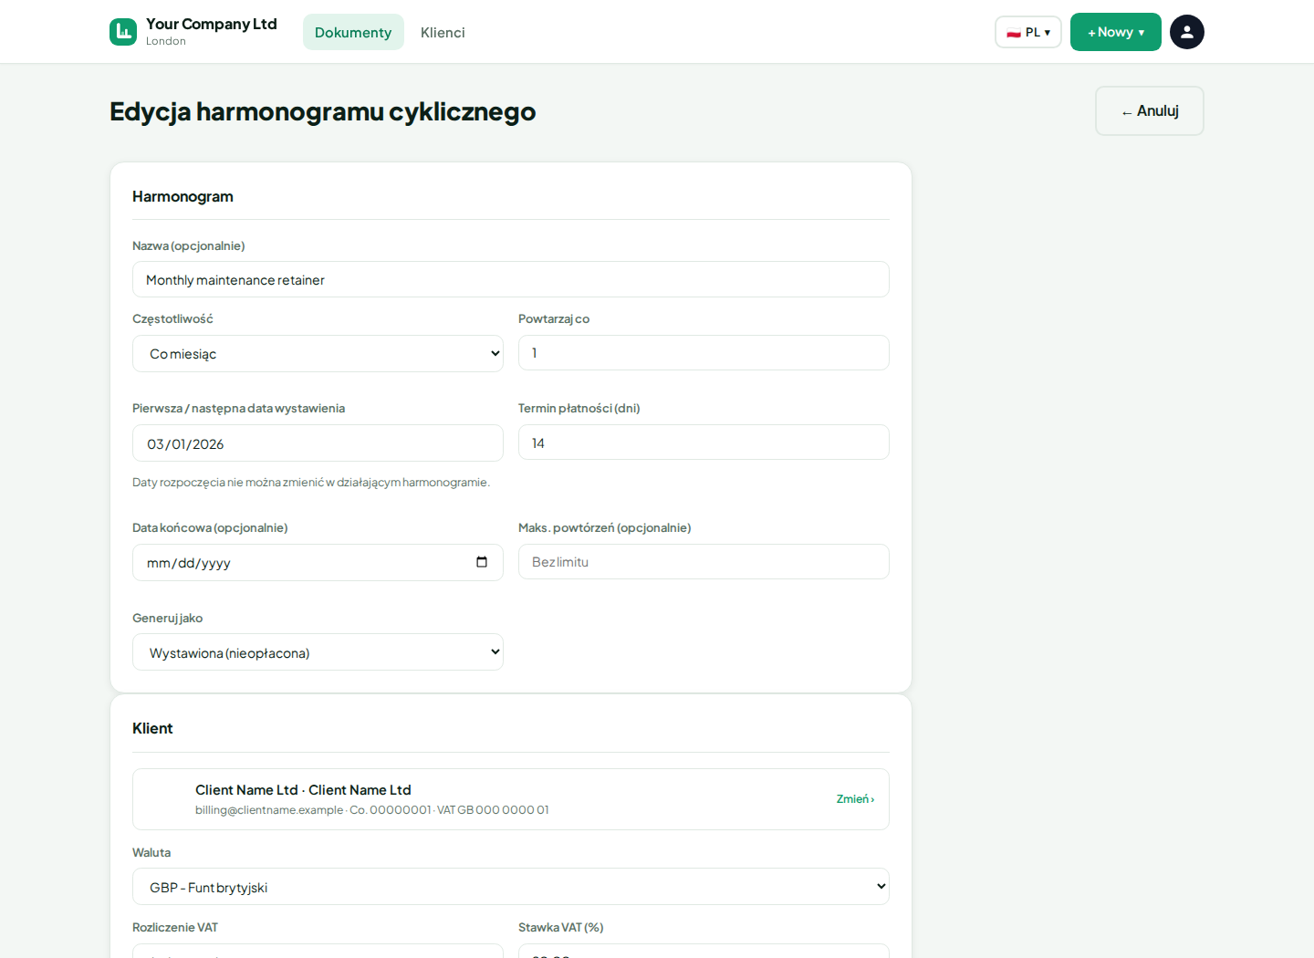
Task: Click the billing@clientname.example details text
Action: pos(371,810)
